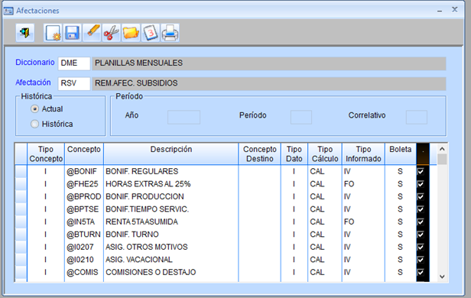The image size is (471, 298).
Task: Click the scissors cut icon
Action: 111,33
